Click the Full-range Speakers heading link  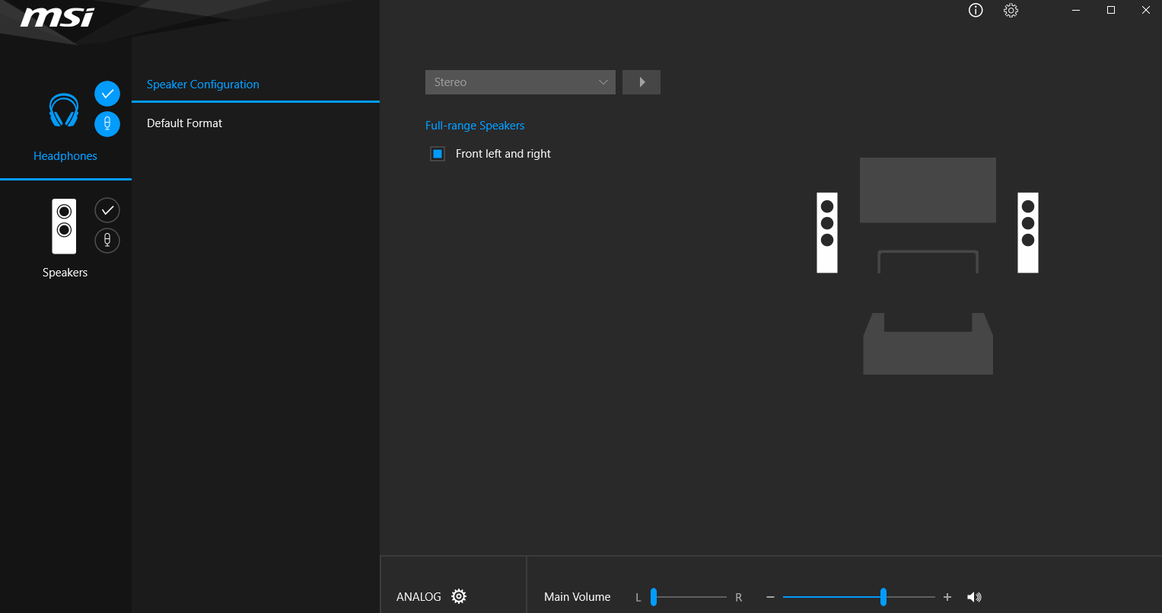coord(475,125)
